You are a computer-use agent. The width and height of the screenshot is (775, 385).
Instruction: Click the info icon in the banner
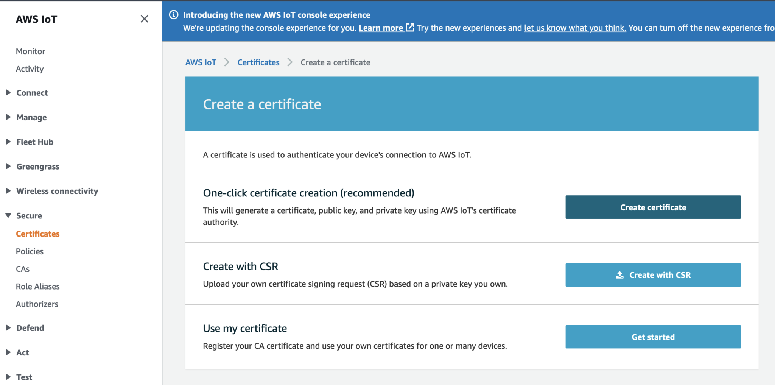pos(174,15)
